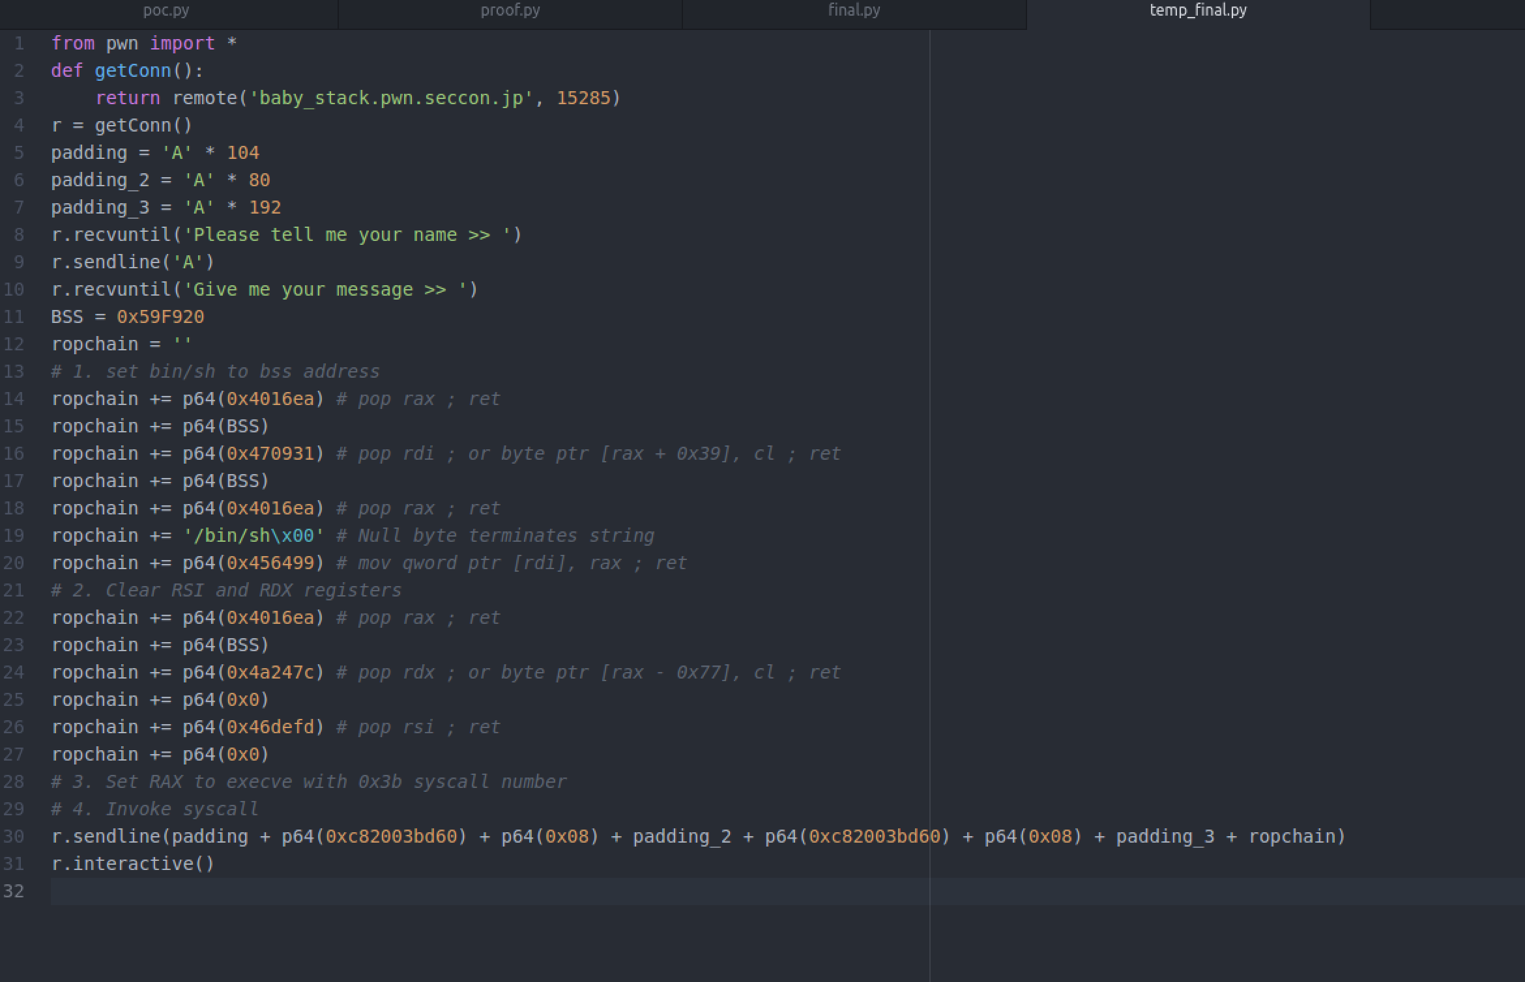The height and width of the screenshot is (982, 1525).
Task: Click p64(BSS) on line 17
Action: tap(226, 481)
